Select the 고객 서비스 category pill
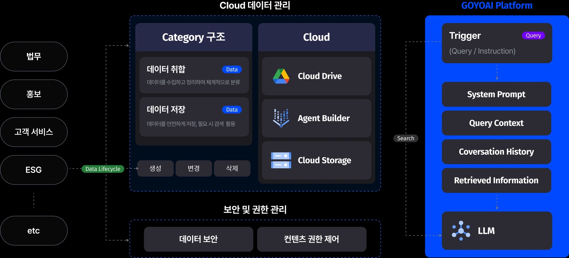Screen dimensions: 569x258 [34, 132]
